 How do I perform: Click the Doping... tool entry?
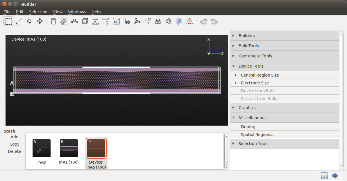coord(285,127)
